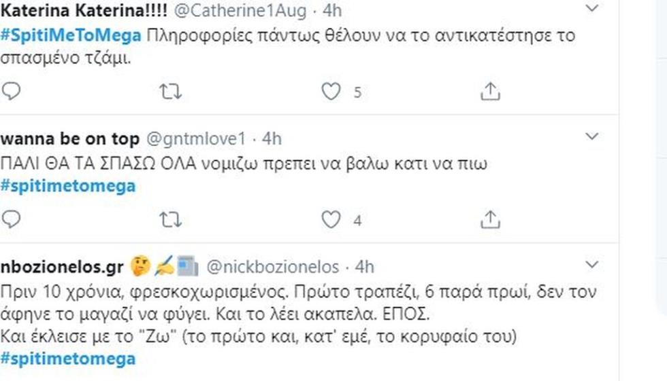Open the #SpitiMeToMega hashtag in Katerina's tweet

71,36
